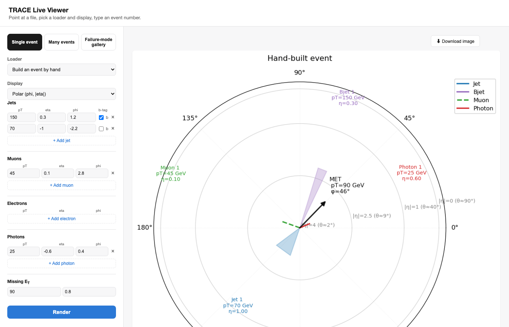Click the blue Jet legend line
Image resolution: width=509 pixels, height=327 pixels.
click(463, 84)
